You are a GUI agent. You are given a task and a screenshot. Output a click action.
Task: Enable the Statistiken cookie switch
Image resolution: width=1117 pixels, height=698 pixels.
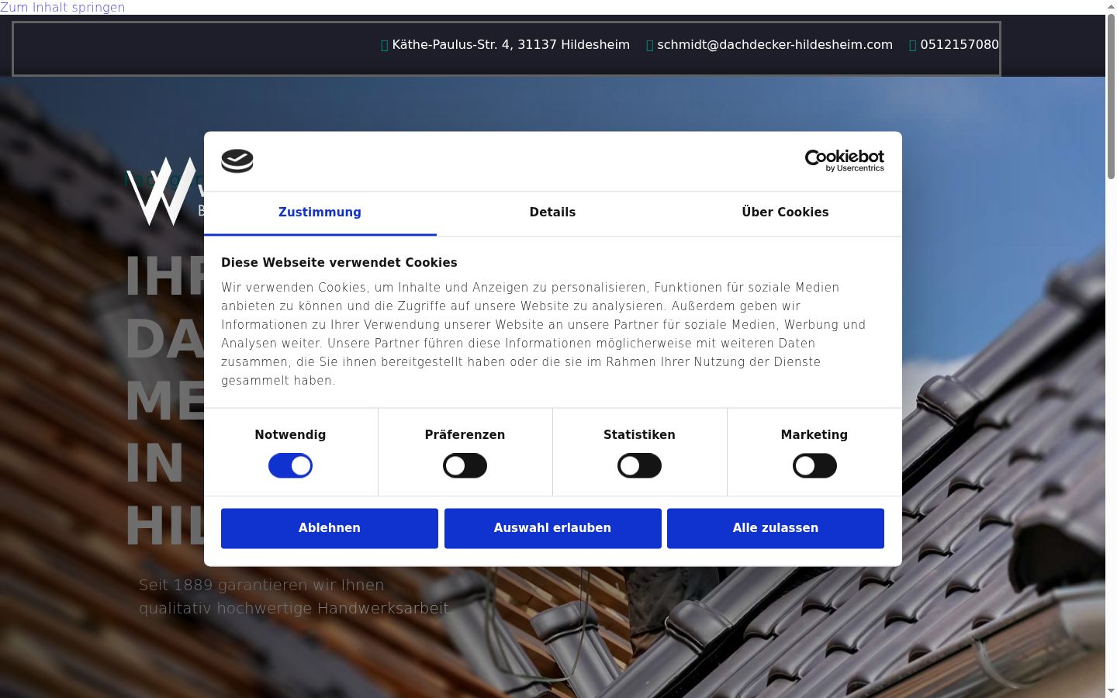click(639, 465)
